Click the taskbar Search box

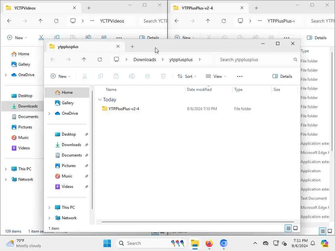click(151, 243)
